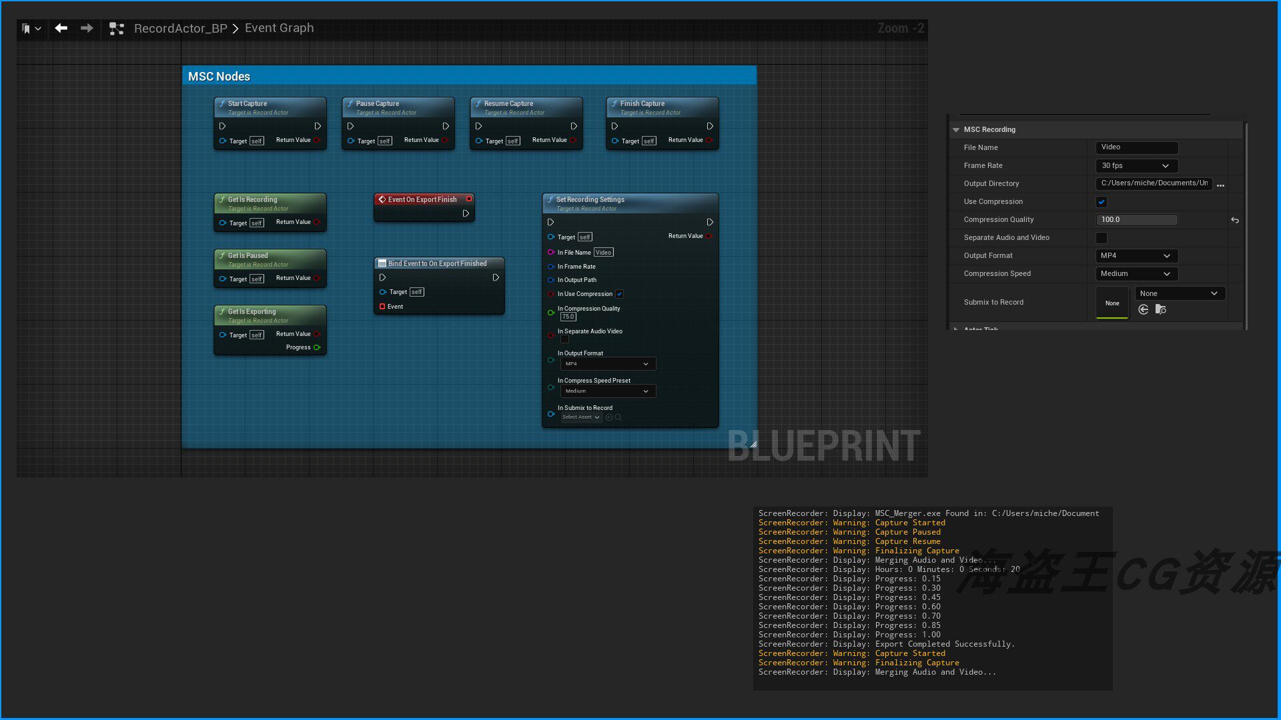This screenshot has width=1281, height=720.
Task: Use selected asset for Submix to Record
Action: pyautogui.click(x=1143, y=309)
